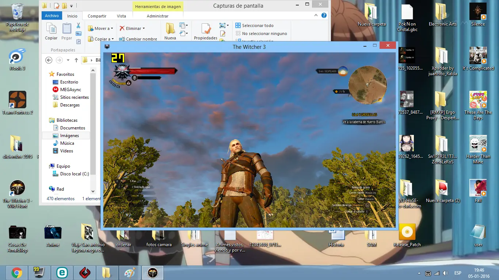
Task: Click the Pegar clipboard icon in ribbon
Action: coord(67,31)
